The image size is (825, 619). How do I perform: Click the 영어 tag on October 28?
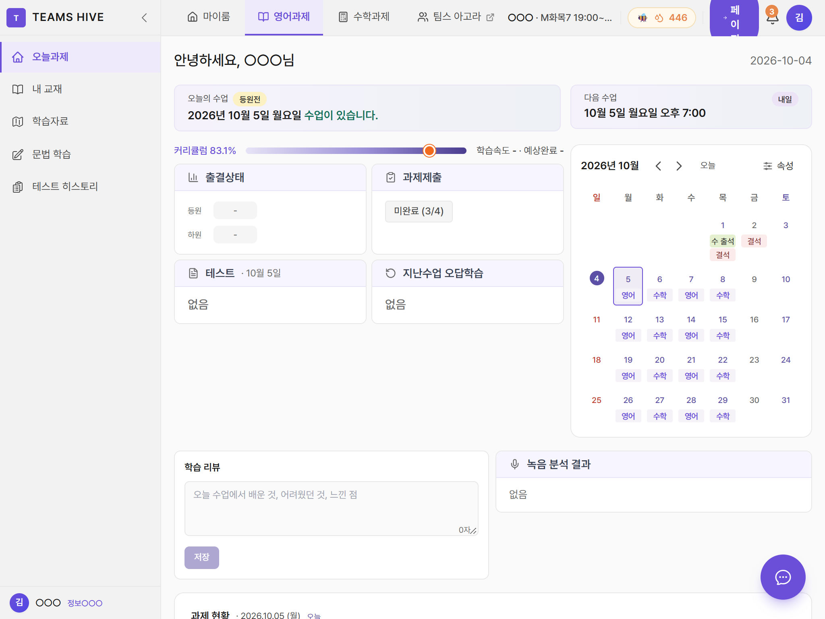[x=691, y=416]
